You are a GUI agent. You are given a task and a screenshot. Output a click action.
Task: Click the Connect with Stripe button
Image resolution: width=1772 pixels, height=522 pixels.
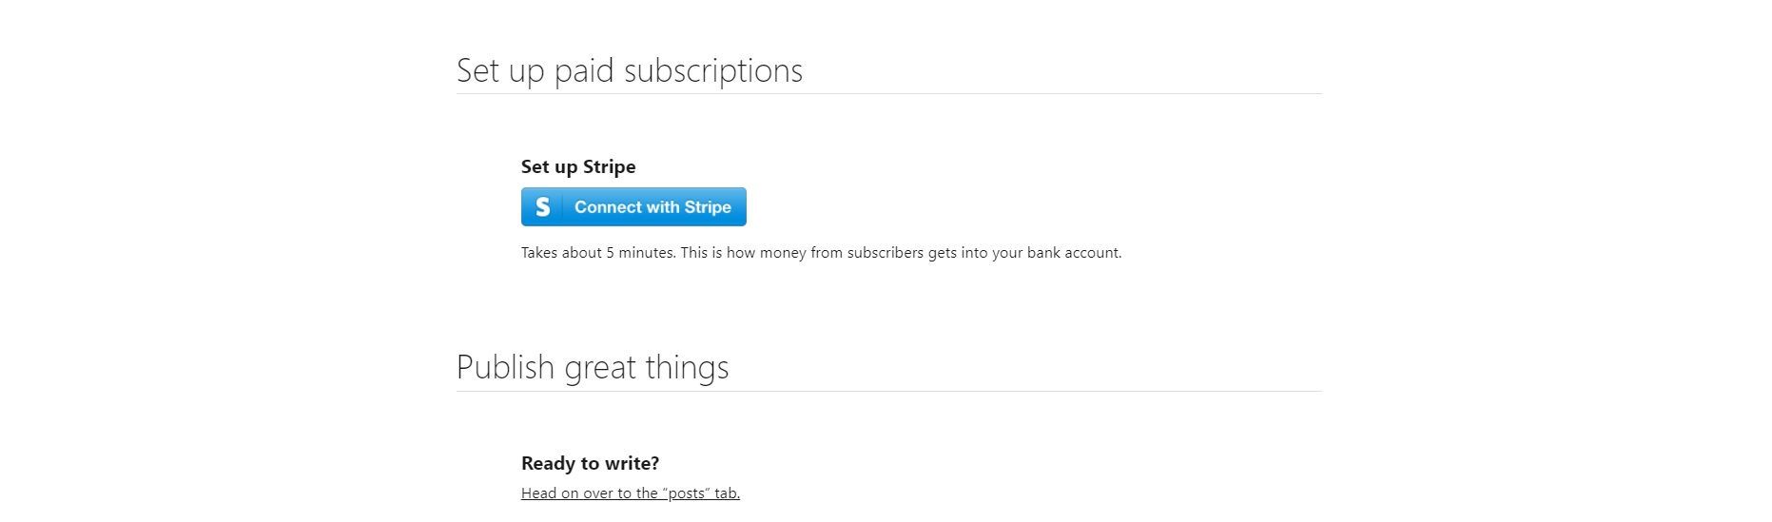633,206
